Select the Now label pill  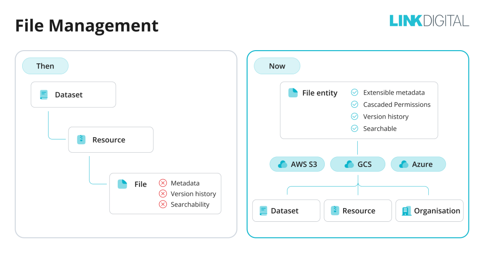click(277, 66)
